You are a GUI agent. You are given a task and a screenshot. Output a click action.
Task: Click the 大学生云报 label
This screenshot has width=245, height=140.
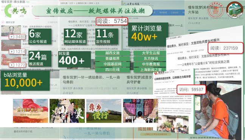tap(150, 53)
